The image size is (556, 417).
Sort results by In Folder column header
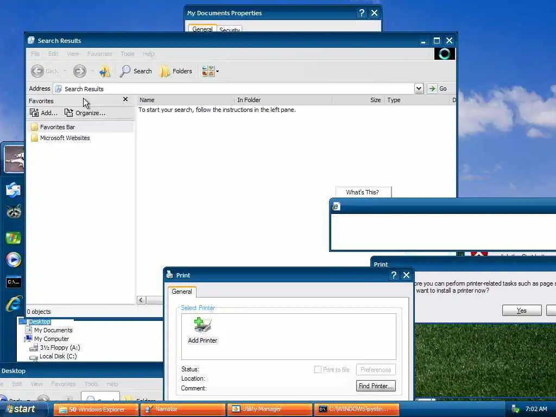283,100
